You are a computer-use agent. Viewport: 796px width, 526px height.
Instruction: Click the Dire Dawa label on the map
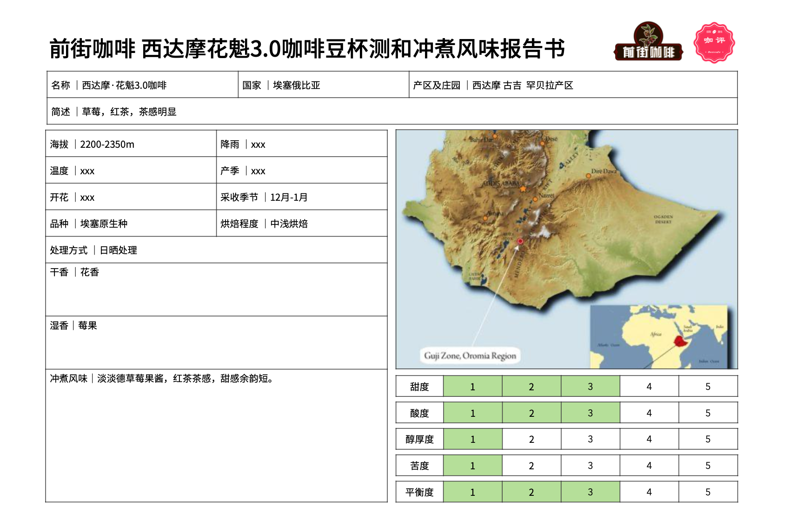[x=604, y=171]
